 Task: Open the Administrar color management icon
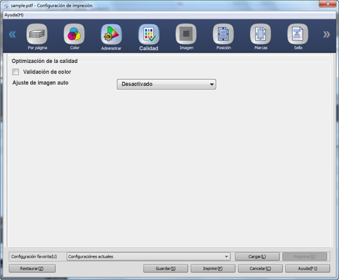click(x=111, y=34)
